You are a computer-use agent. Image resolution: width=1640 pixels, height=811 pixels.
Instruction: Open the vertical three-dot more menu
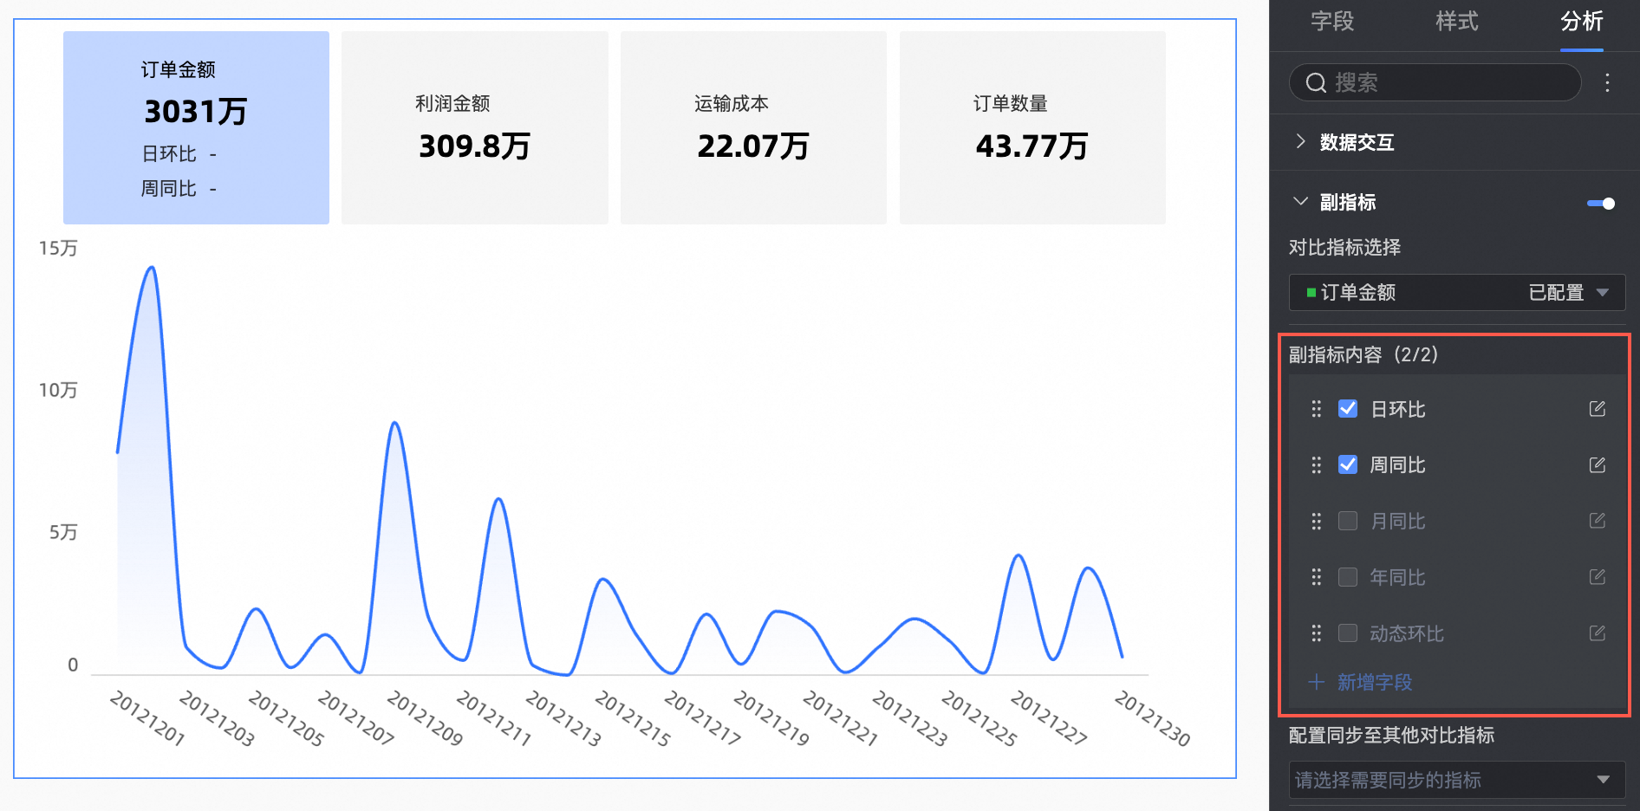[x=1607, y=82]
